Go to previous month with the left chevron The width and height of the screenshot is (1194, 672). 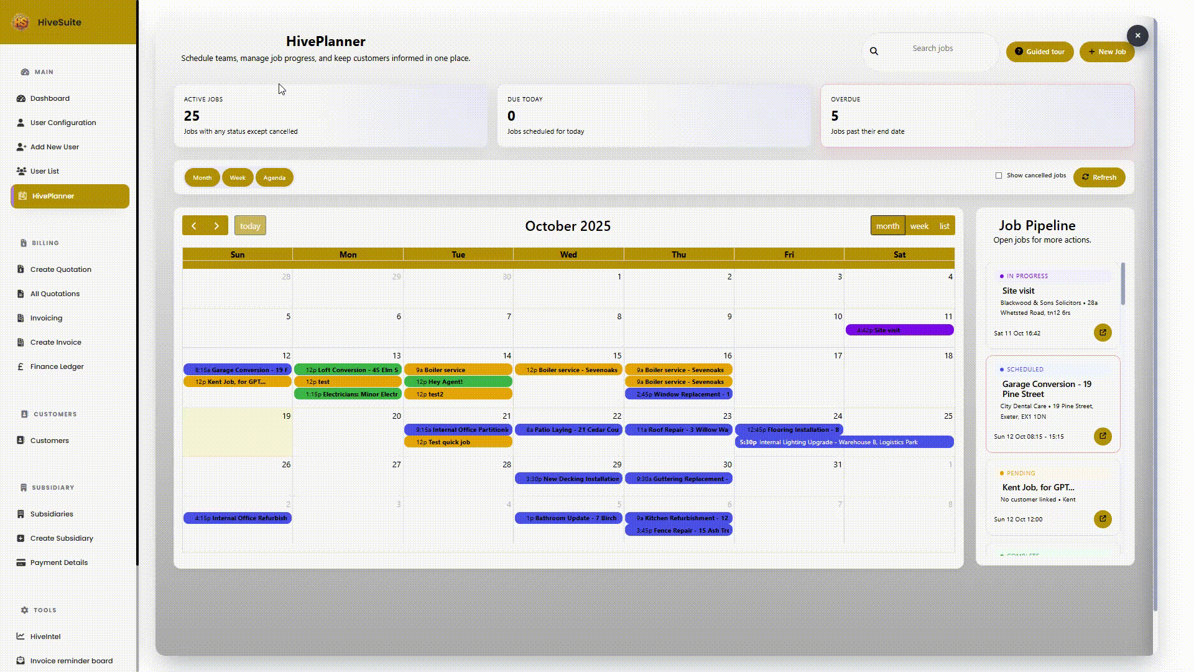193,225
